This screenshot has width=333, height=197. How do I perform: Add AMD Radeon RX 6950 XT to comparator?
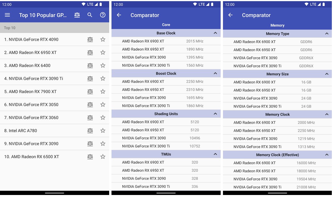[90, 52]
